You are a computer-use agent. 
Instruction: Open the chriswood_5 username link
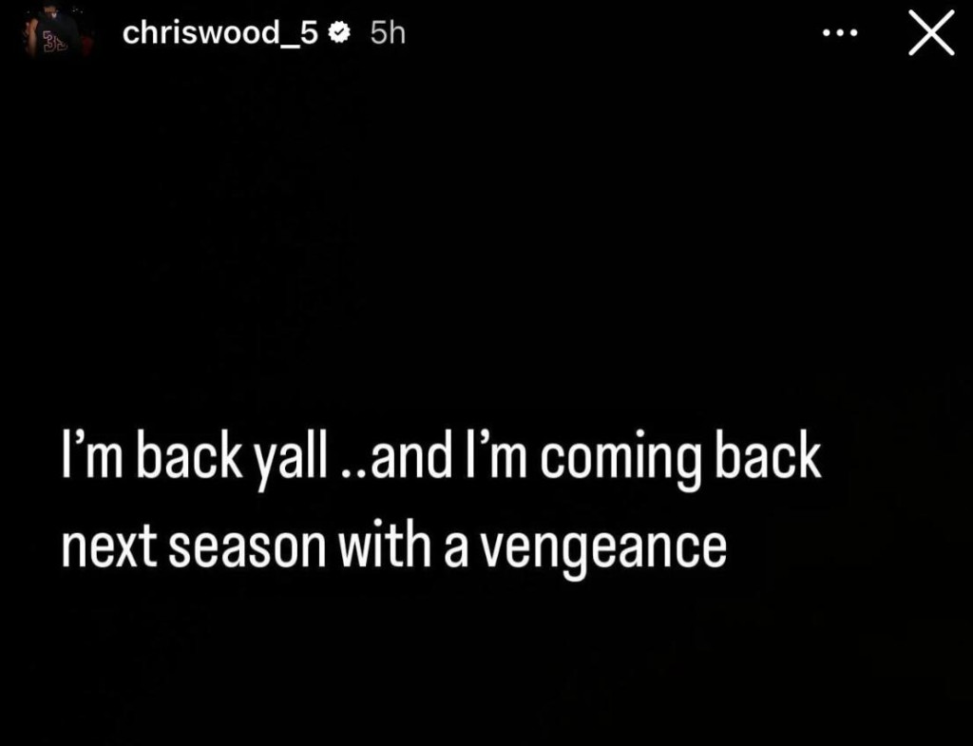coord(220,33)
